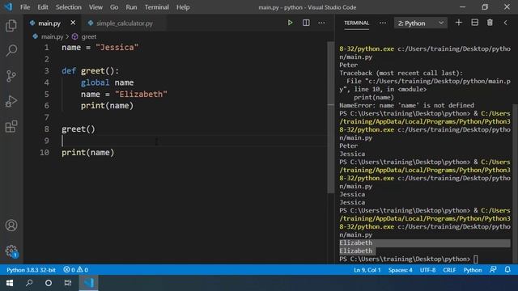
Task: Open Windows taskbar search
Action: (x=29, y=283)
